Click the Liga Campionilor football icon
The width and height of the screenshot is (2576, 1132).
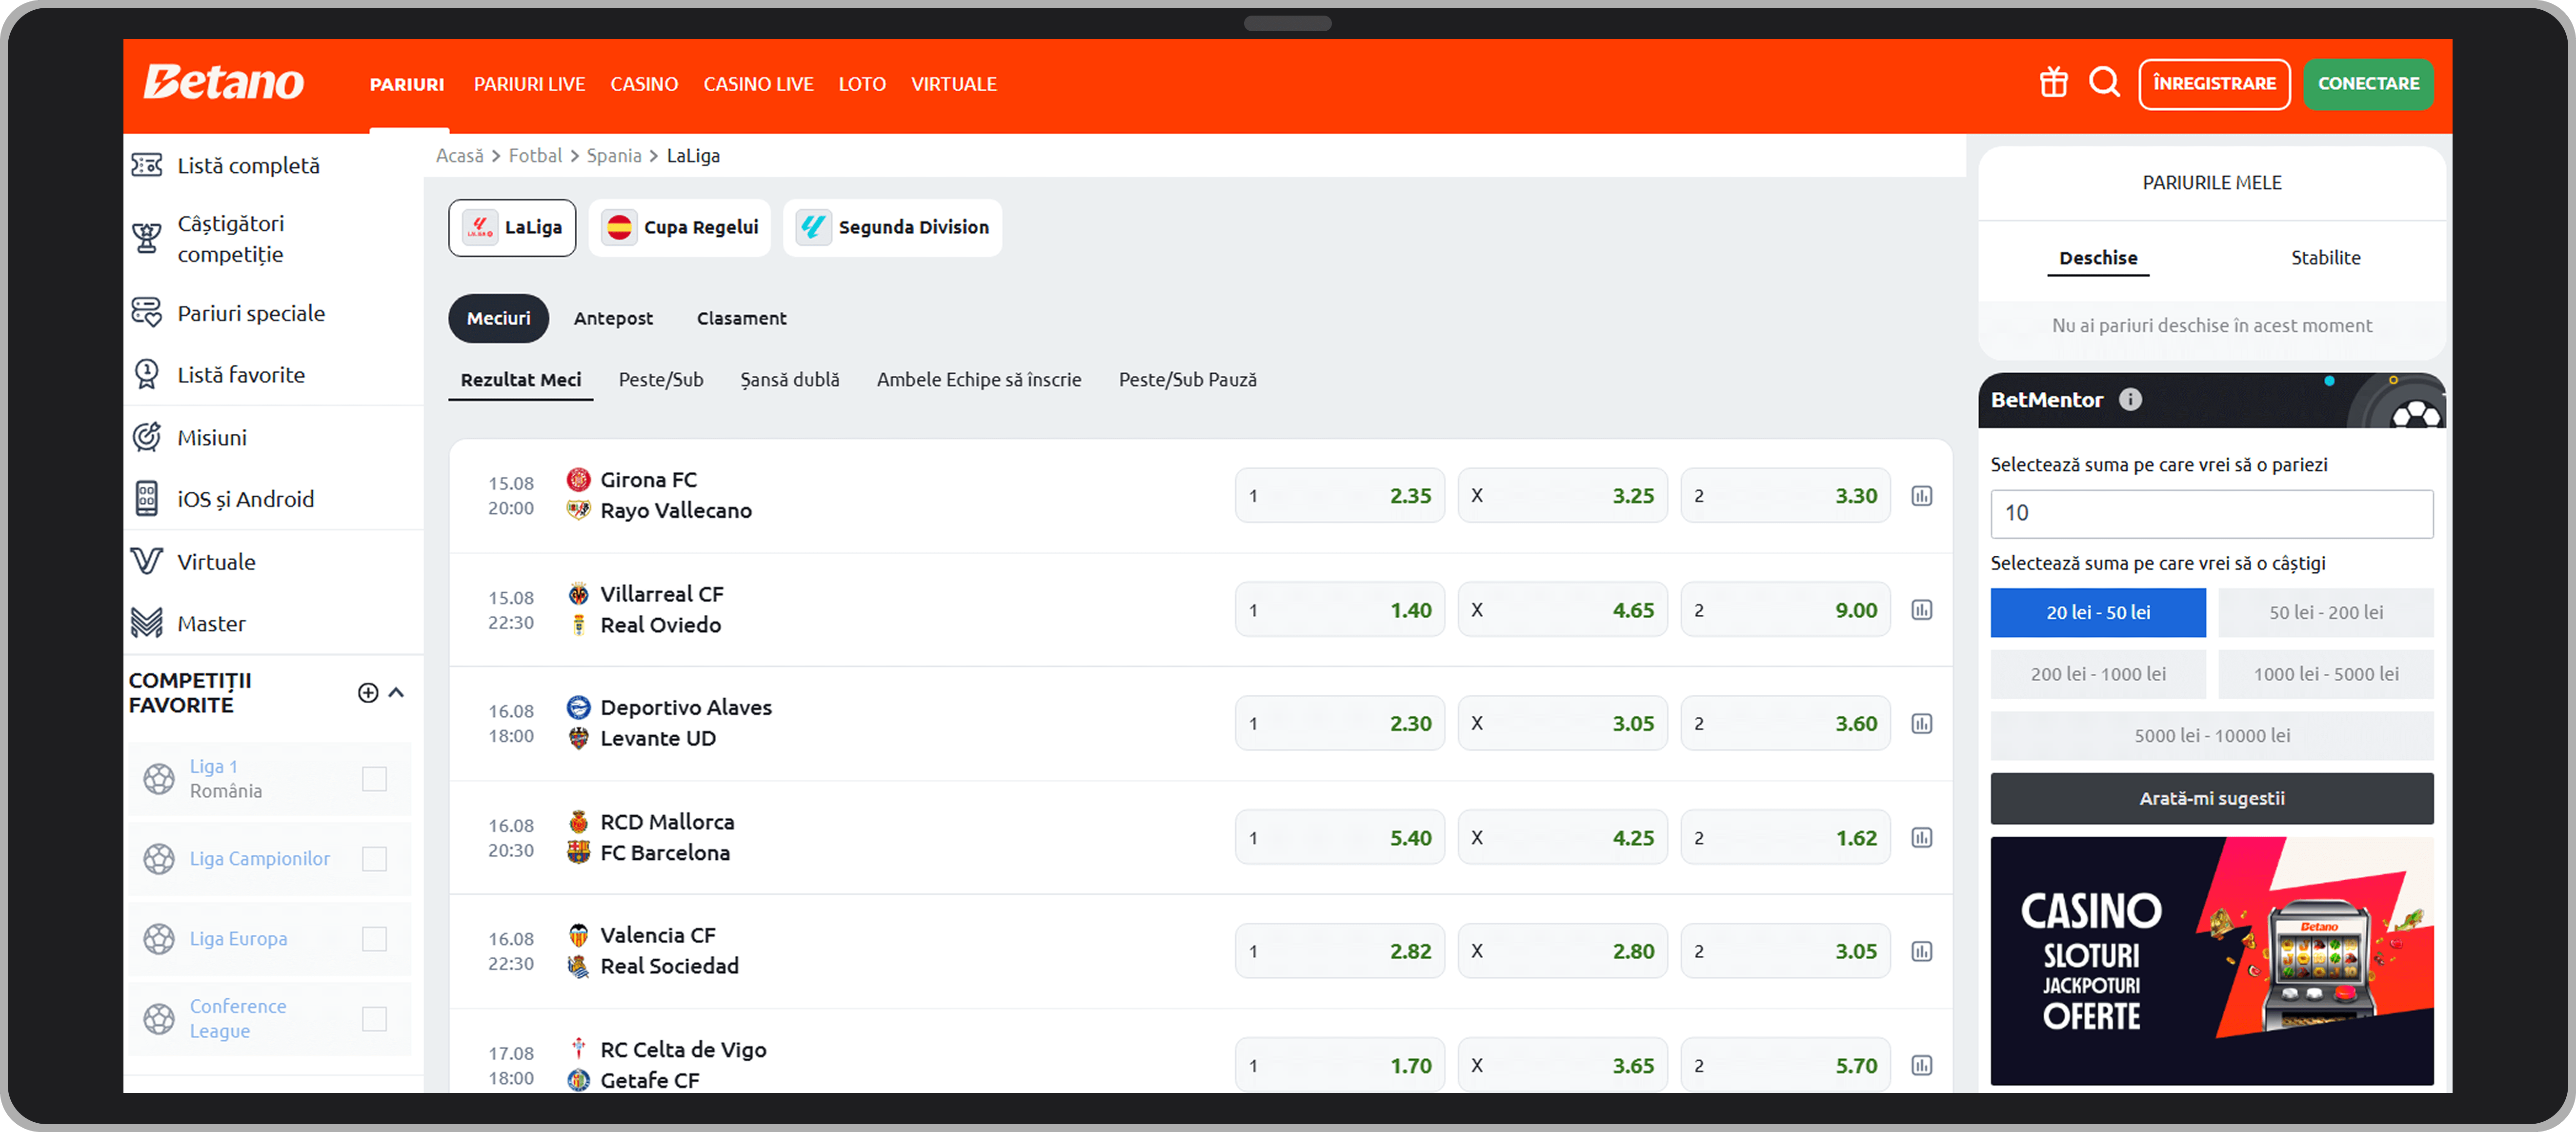coord(159,859)
